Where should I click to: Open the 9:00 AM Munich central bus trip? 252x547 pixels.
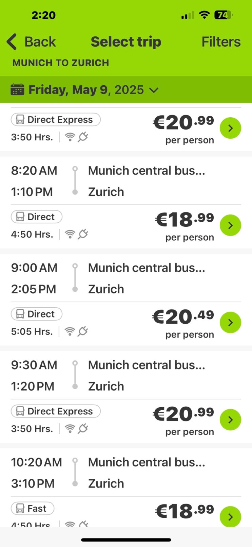[146, 268]
